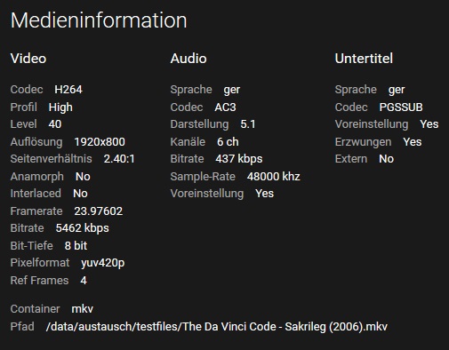Click the PGSSUB subtitle codec value
Image resolution: width=449 pixels, height=350 pixels.
tap(401, 107)
